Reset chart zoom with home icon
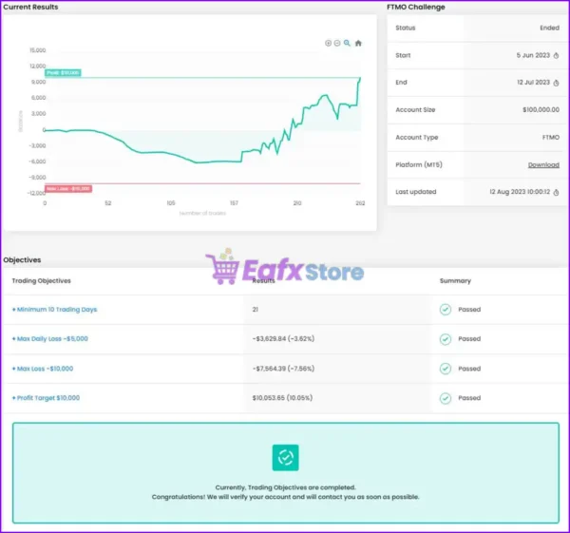 tap(358, 44)
